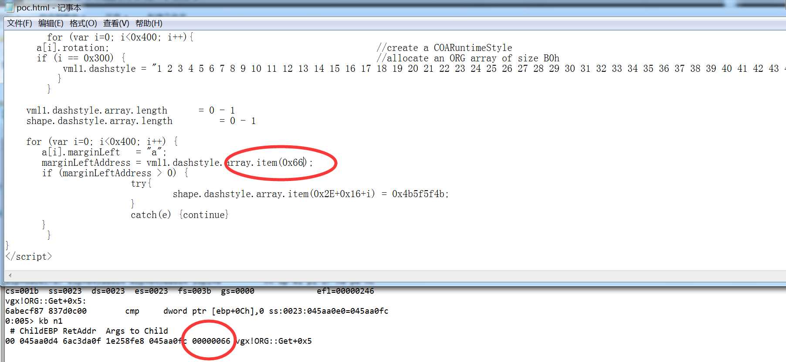Click comment '//allocate an ORG array of size B0h'
Viewport: 786px width, 362px height.
(x=468, y=58)
